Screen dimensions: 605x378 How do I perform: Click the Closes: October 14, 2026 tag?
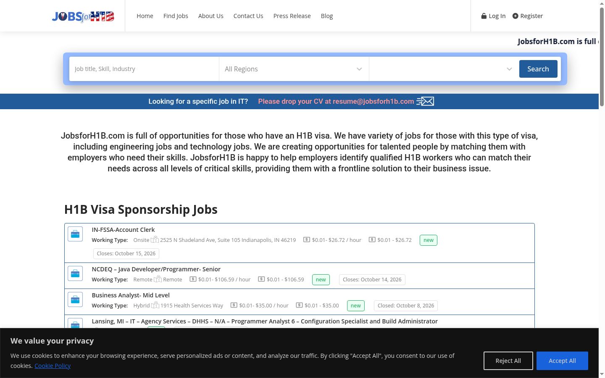pos(372,280)
